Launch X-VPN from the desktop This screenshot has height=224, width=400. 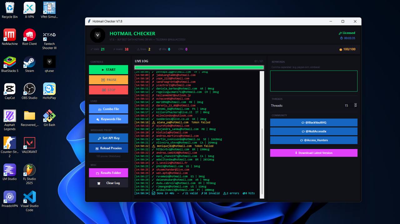pyautogui.click(x=29, y=10)
